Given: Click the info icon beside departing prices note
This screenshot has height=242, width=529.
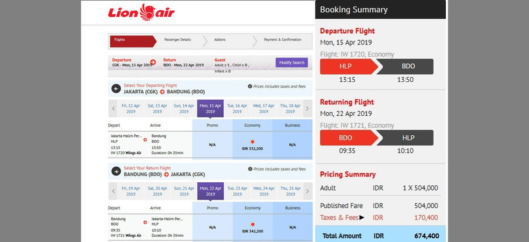Looking at the screenshot, I should [x=250, y=86].
